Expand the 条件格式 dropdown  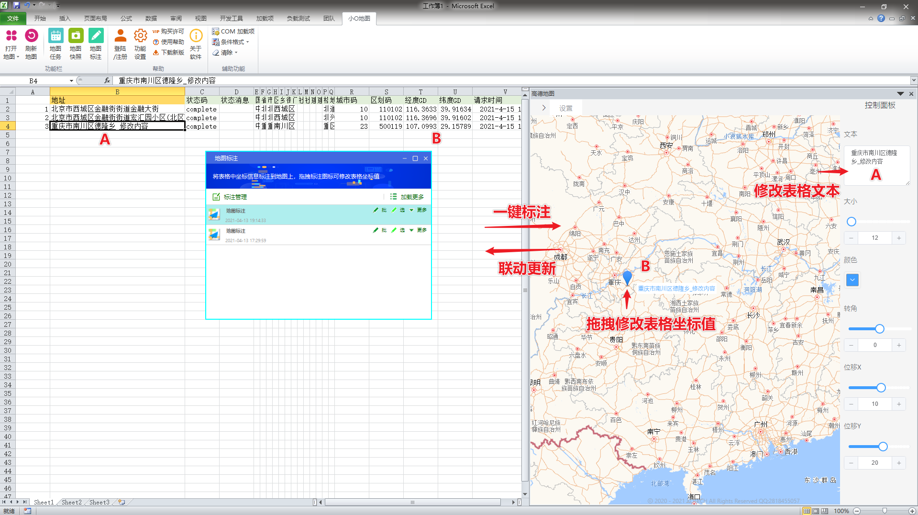tap(233, 42)
